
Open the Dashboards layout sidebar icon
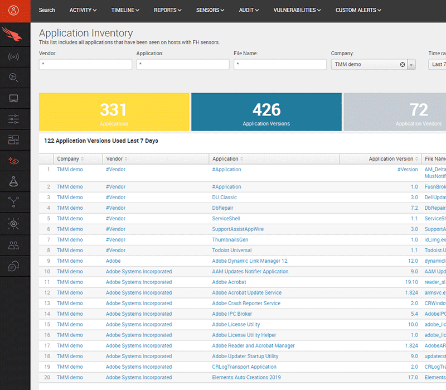(x=13, y=140)
